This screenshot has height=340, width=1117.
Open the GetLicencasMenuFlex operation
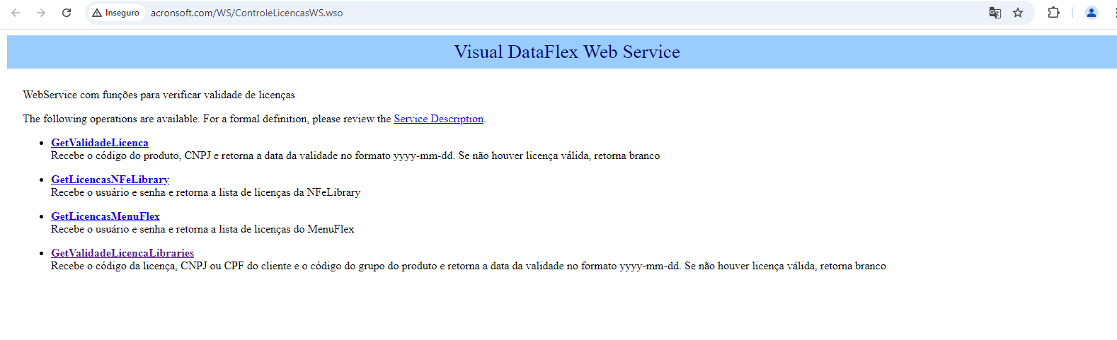[105, 216]
